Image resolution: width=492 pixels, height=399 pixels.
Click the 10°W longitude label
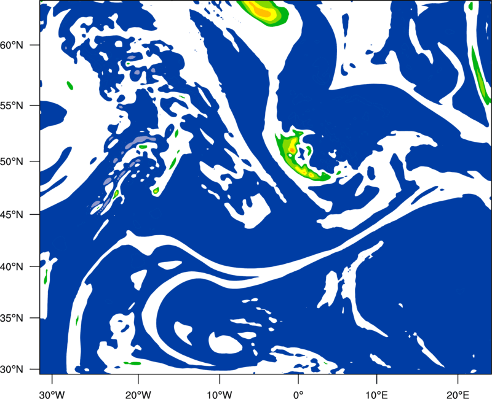pos(220,395)
